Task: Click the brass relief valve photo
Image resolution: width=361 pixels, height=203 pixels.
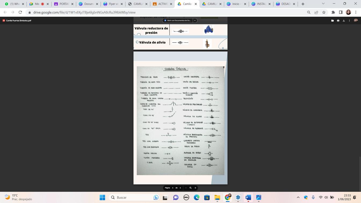Action: click(207, 44)
